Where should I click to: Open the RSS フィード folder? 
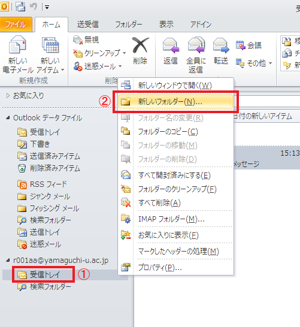click(42, 184)
